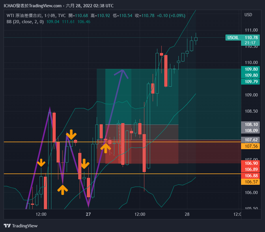Image resolution: width=265 pixels, height=232 pixels.
Task: Click the date label 27 on time axis
Action: point(88,214)
